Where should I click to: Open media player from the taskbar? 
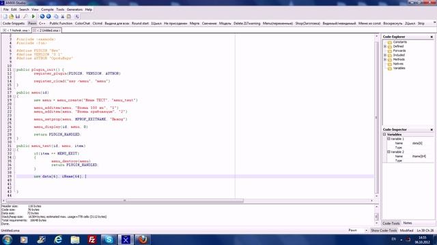(x=24, y=240)
